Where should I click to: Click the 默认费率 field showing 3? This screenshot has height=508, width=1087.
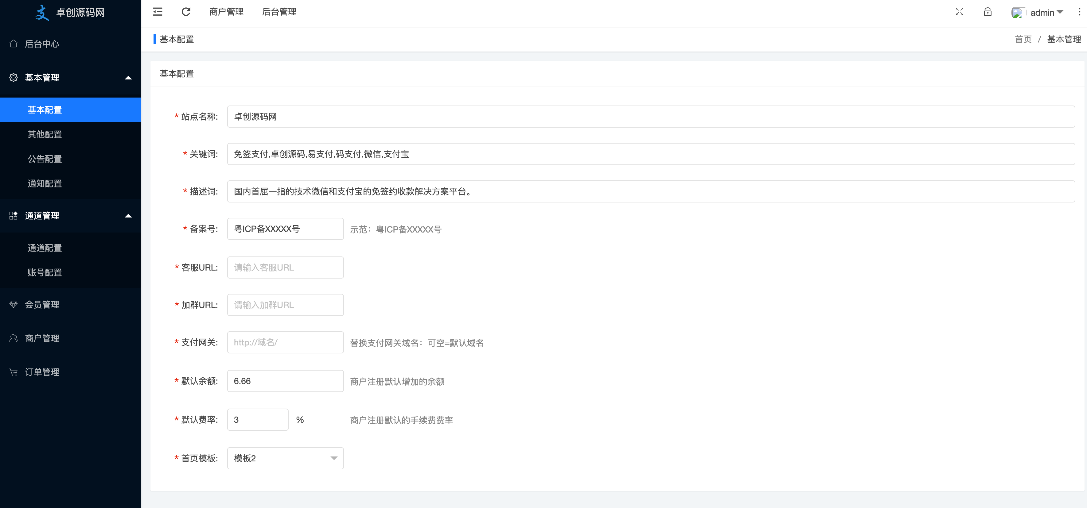point(258,420)
